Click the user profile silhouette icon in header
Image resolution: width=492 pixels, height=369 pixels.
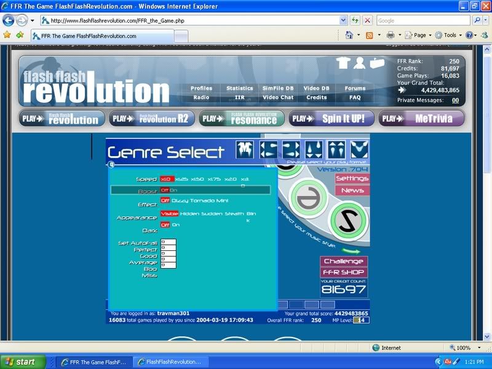(360, 63)
